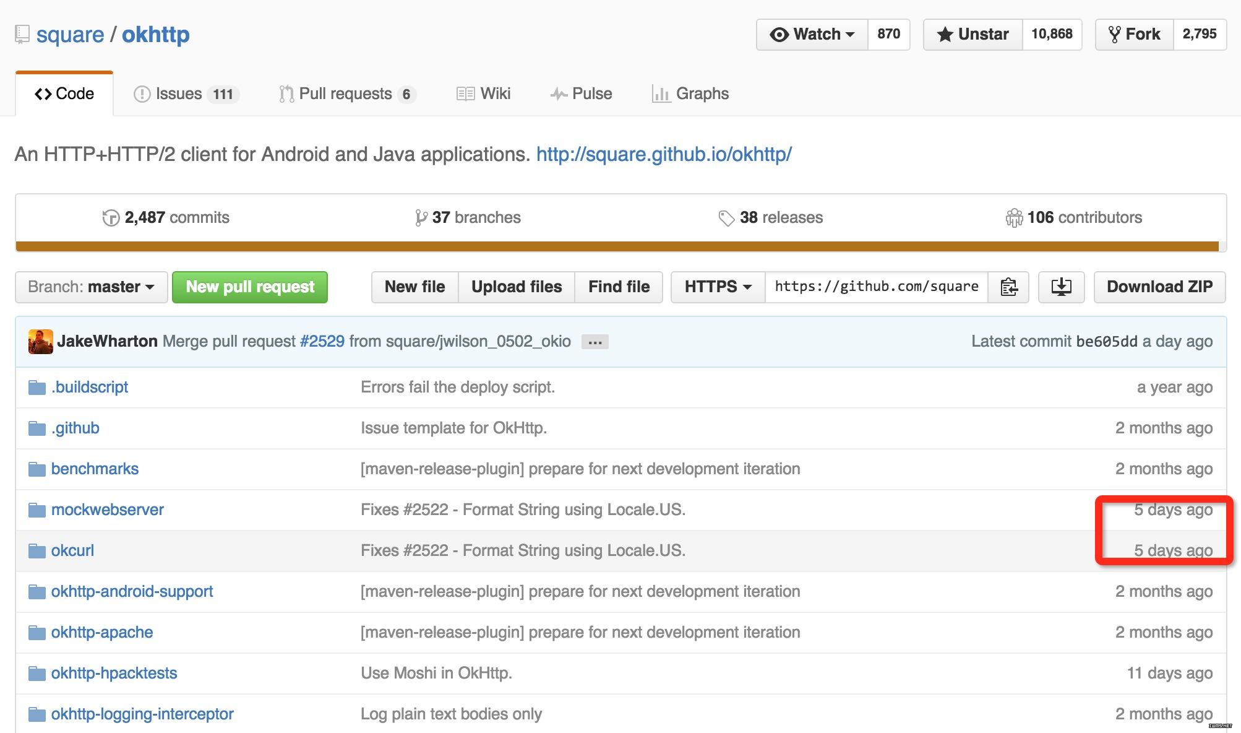
Task: Click the language breakdown color bar
Action: coord(617,246)
